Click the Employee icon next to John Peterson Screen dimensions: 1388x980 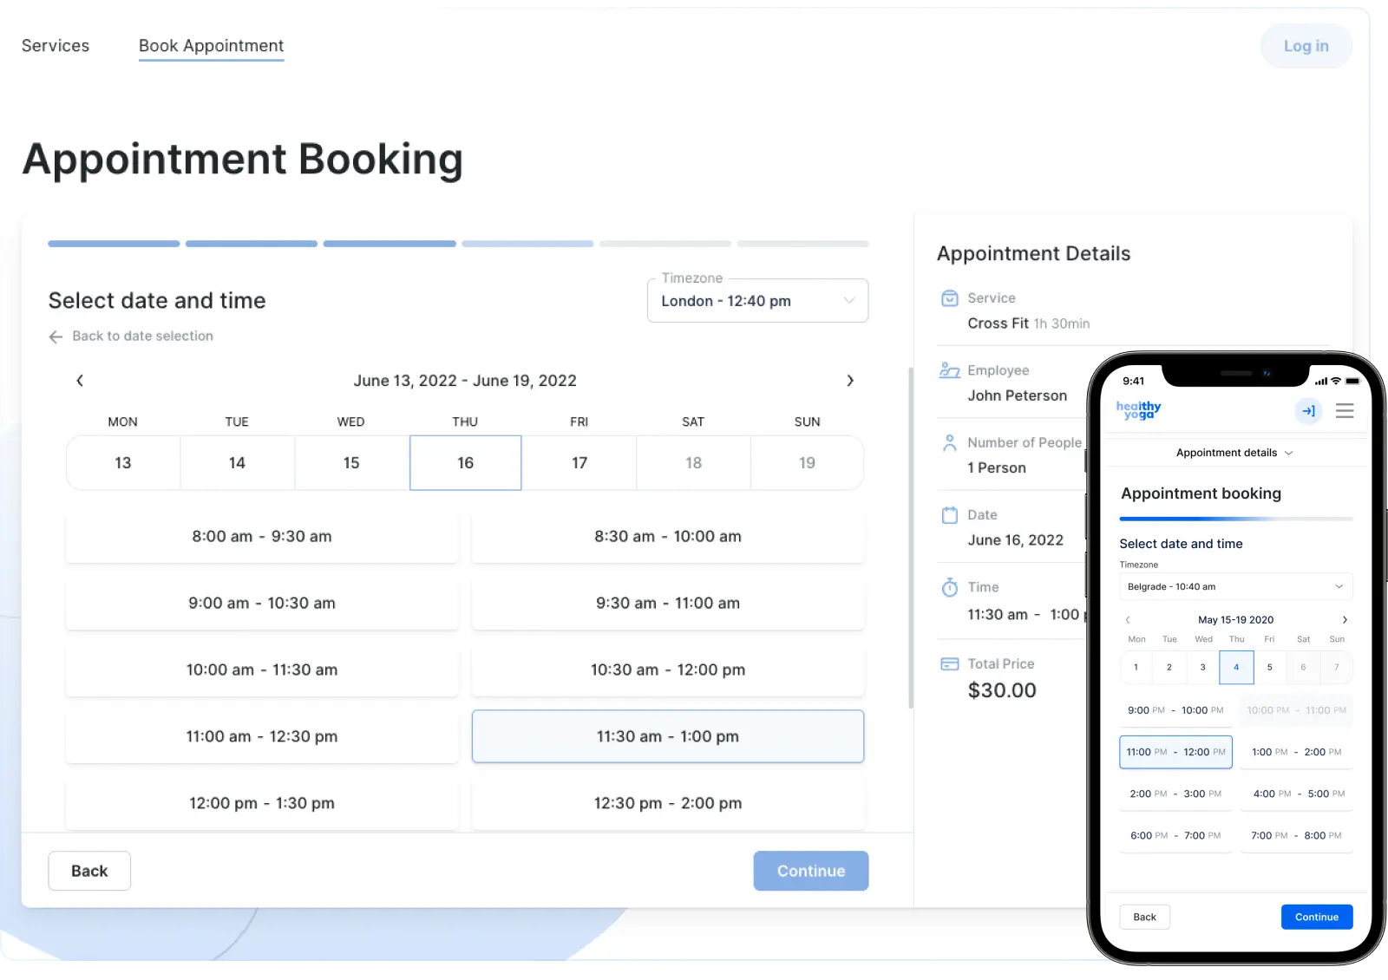(950, 369)
